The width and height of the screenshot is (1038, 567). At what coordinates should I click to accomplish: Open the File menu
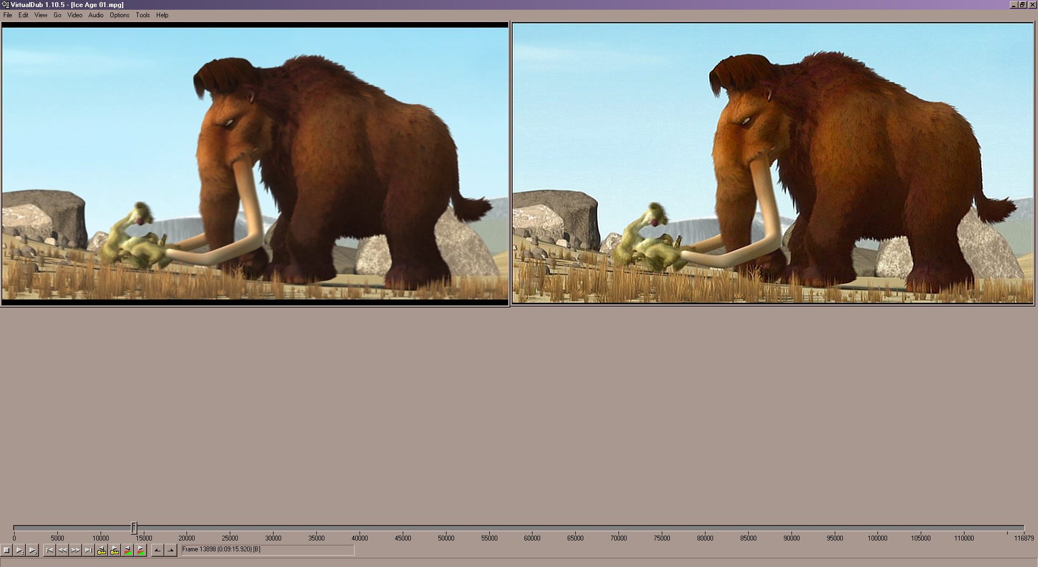coord(8,15)
